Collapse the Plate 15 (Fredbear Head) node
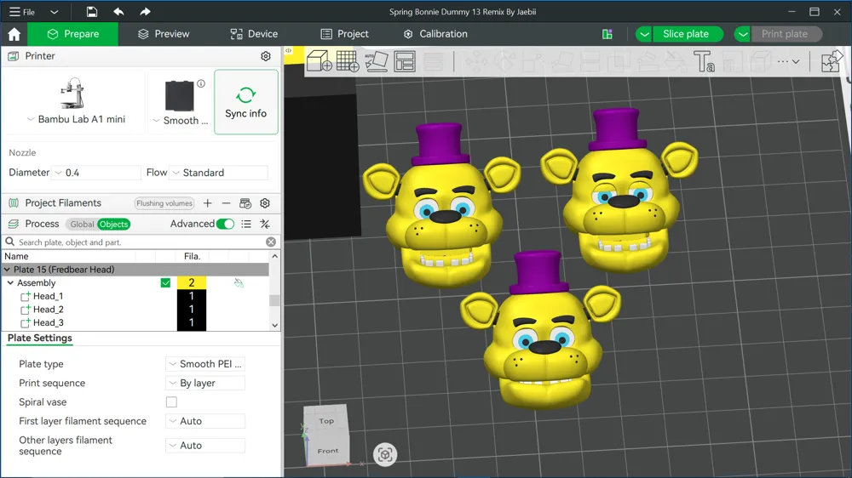 tap(7, 270)
